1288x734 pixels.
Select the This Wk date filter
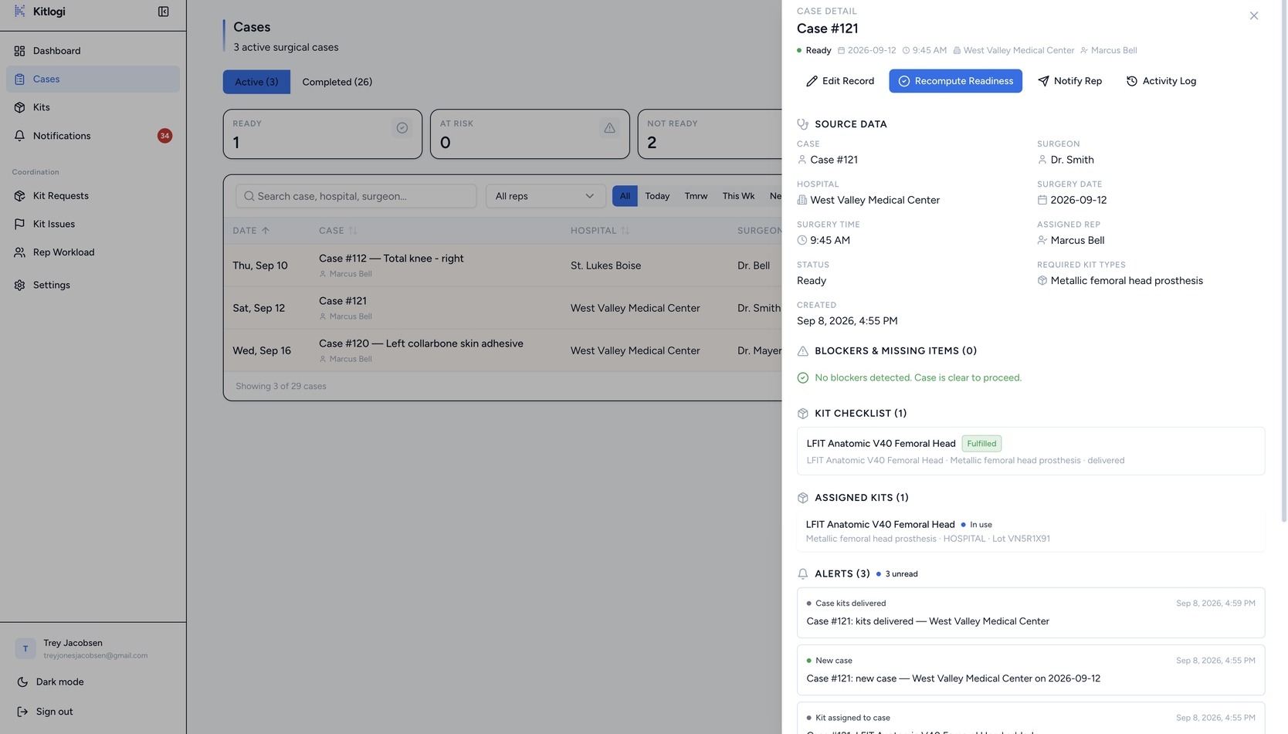pyautogui.click(x=738, y=196)
